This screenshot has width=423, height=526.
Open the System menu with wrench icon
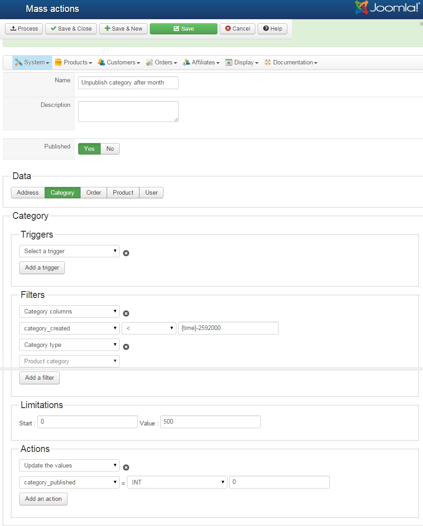tap(32, 63)
